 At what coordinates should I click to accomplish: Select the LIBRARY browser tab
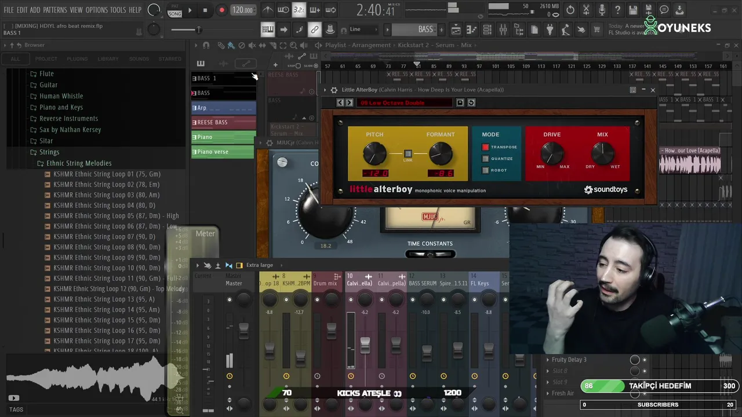click(108, 58)
